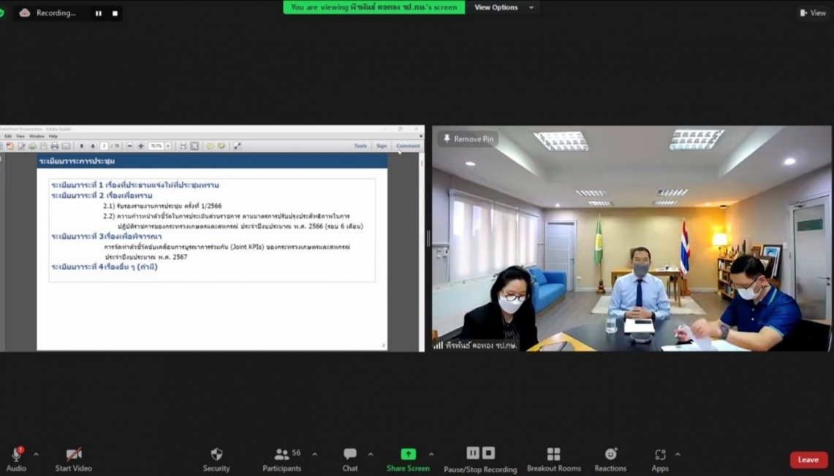Expand the arrow next to Audio

pyautogui.click(x=36, y=454)
